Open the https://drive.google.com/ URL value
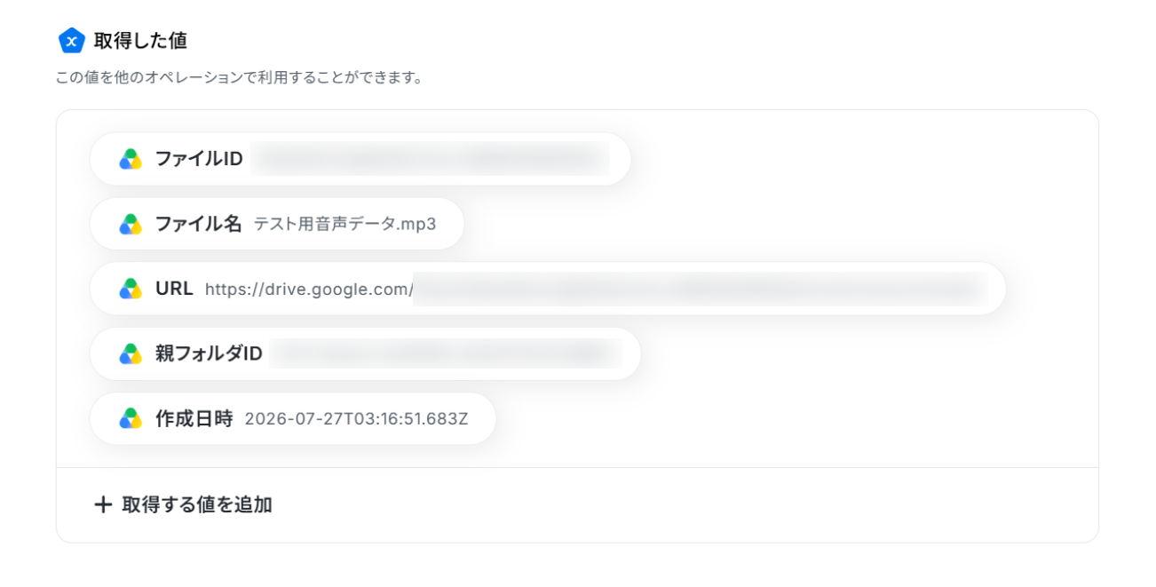 point(309,290)
